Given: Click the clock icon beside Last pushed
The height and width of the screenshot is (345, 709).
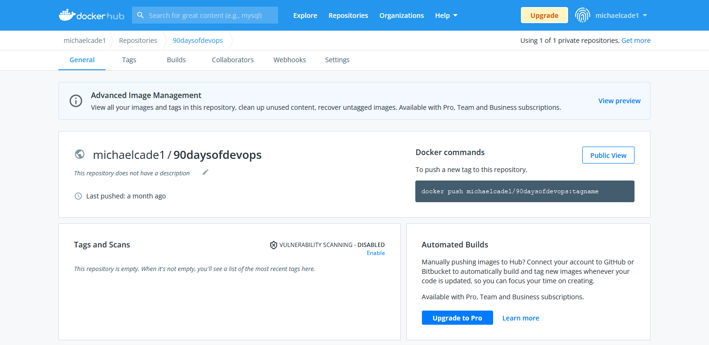Looking at the screenshot, I should tap(78, 196).
